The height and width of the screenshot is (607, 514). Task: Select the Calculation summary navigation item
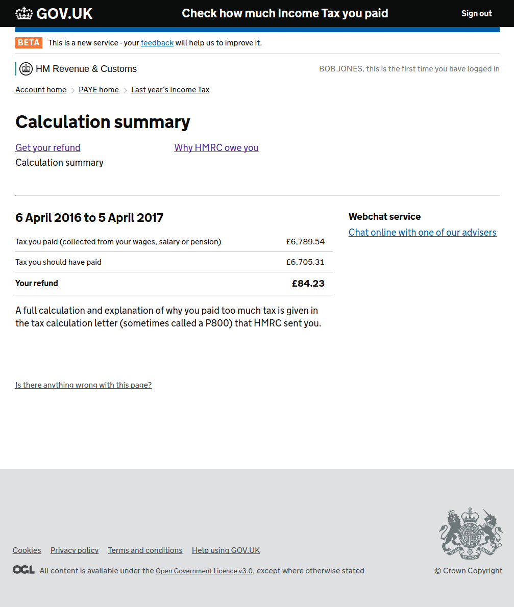click(x=59, y=162)
